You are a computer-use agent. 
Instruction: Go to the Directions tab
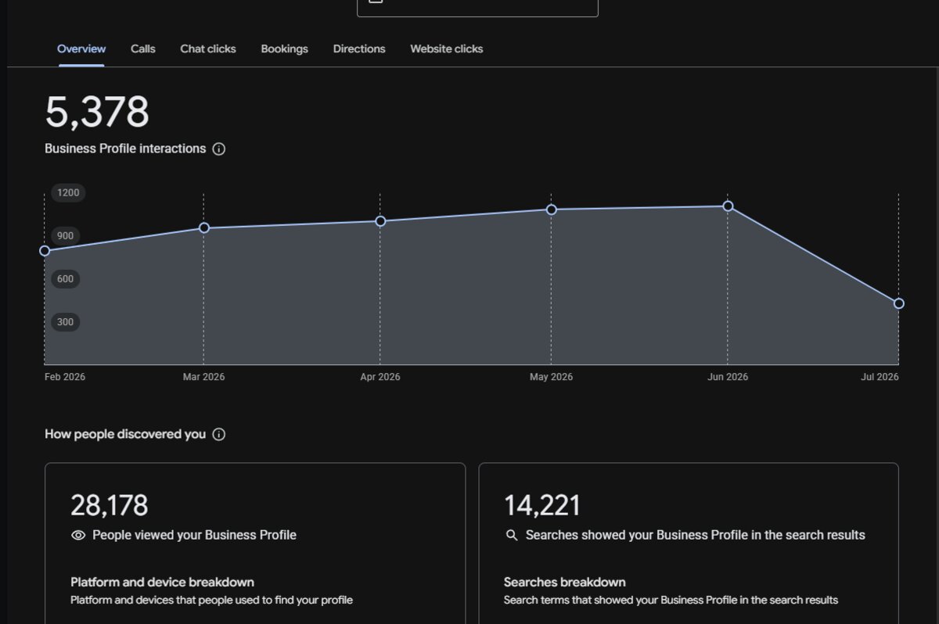pos(359,48)
